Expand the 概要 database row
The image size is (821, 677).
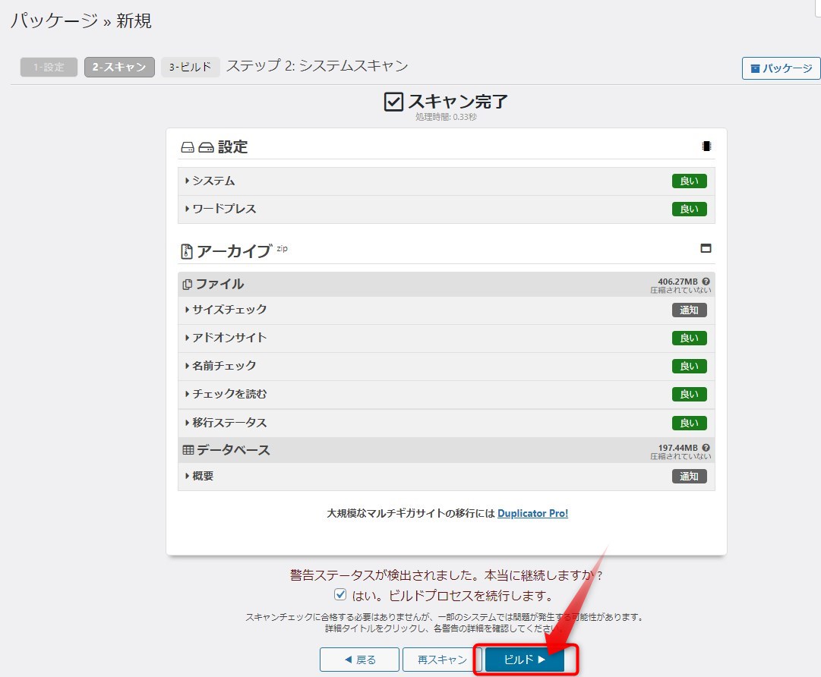point(446,476)
